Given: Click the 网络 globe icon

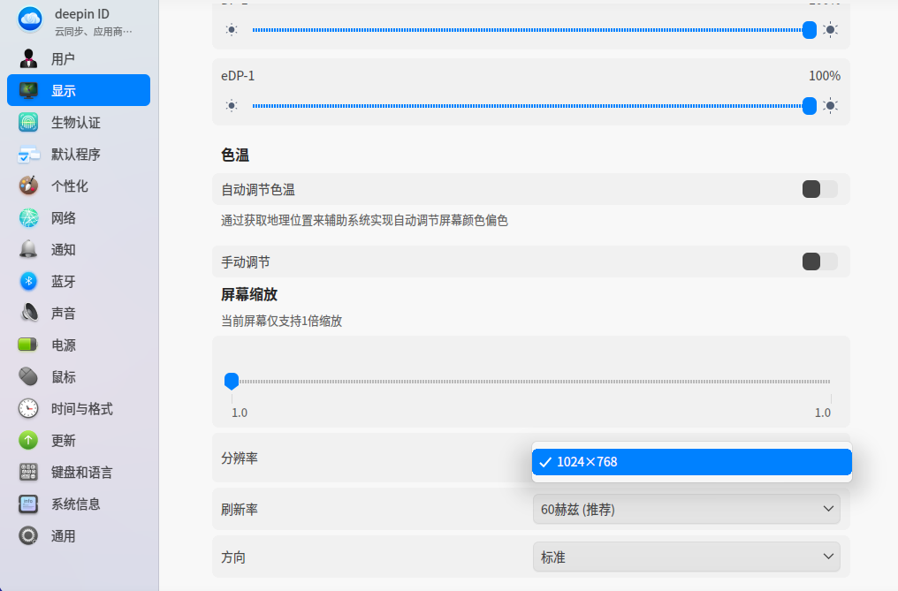Looking at the screenshot, I should (x=28, y=217).
